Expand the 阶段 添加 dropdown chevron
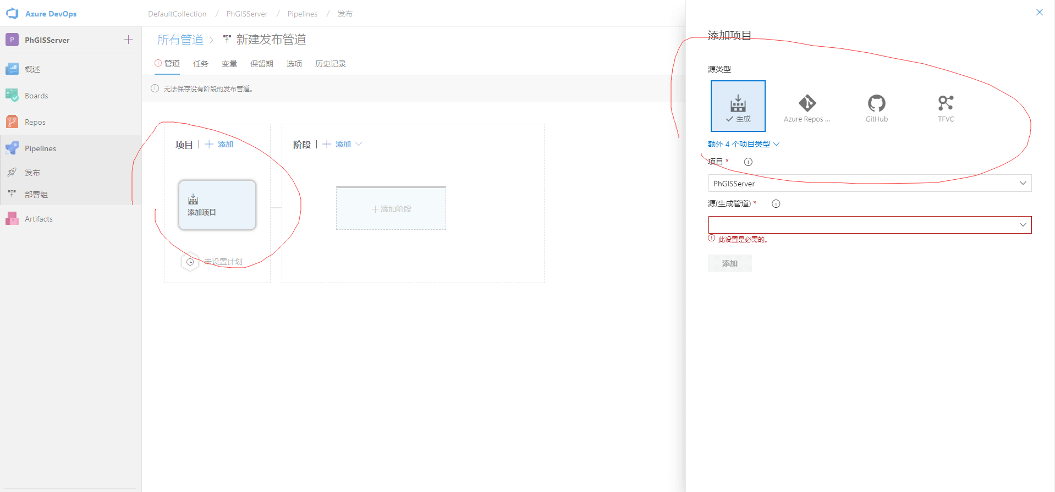Image resolution: width=1055 pixels, height=492 pixels. tap(359, 144)
